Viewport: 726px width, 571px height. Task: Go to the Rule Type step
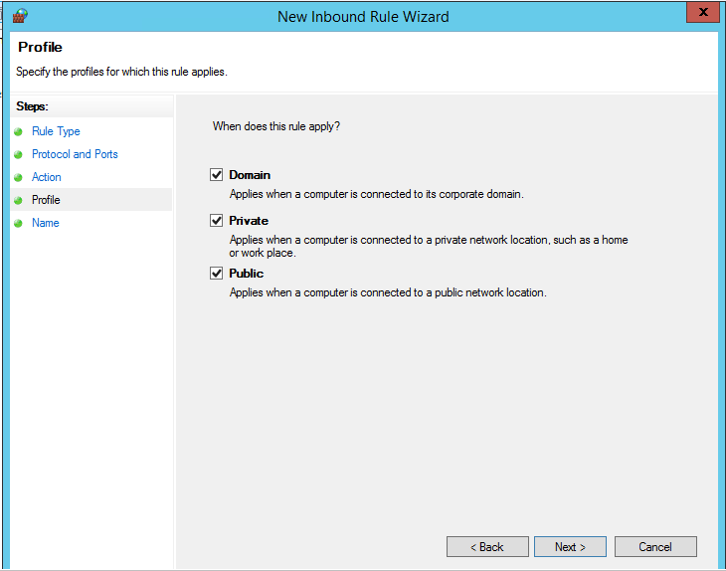pyautogui.click(x=56, y=131)
